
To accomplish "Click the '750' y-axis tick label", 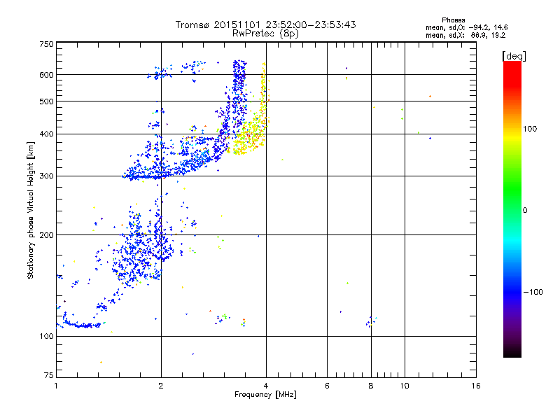I will pos(47,44).
